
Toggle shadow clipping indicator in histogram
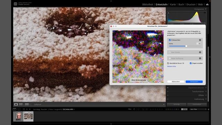[169, 13]
